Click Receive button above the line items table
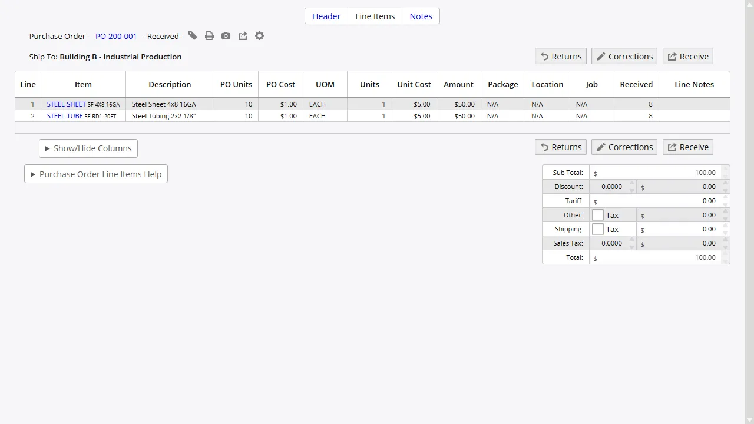754x424 pixels. coord(688,57)
